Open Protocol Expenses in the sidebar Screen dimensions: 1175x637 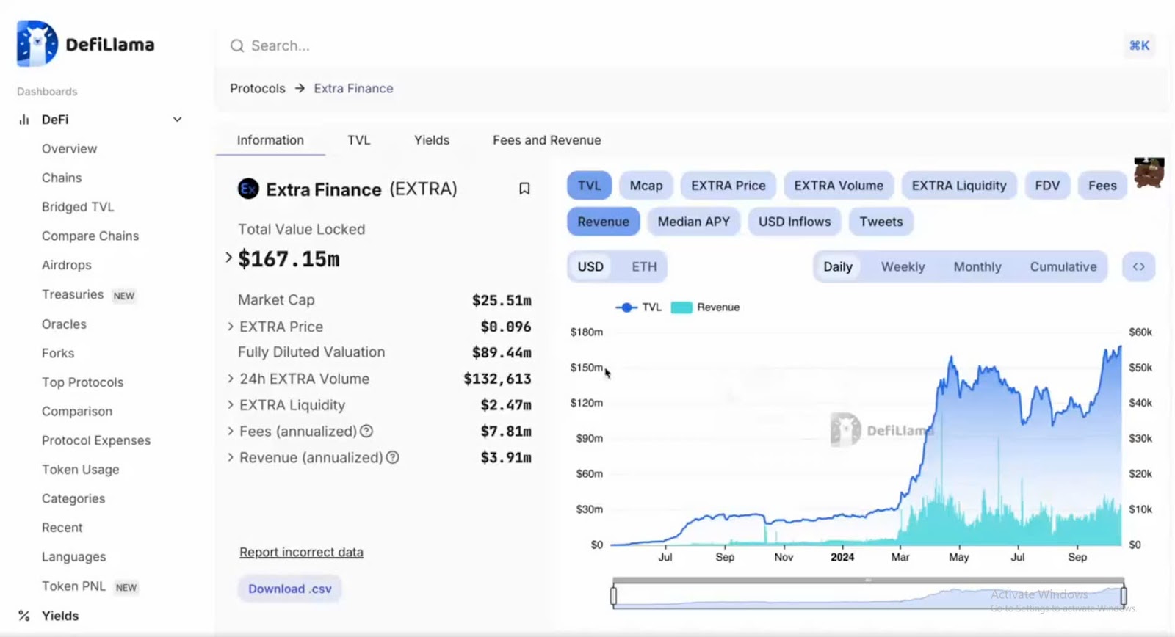point(96,440)
